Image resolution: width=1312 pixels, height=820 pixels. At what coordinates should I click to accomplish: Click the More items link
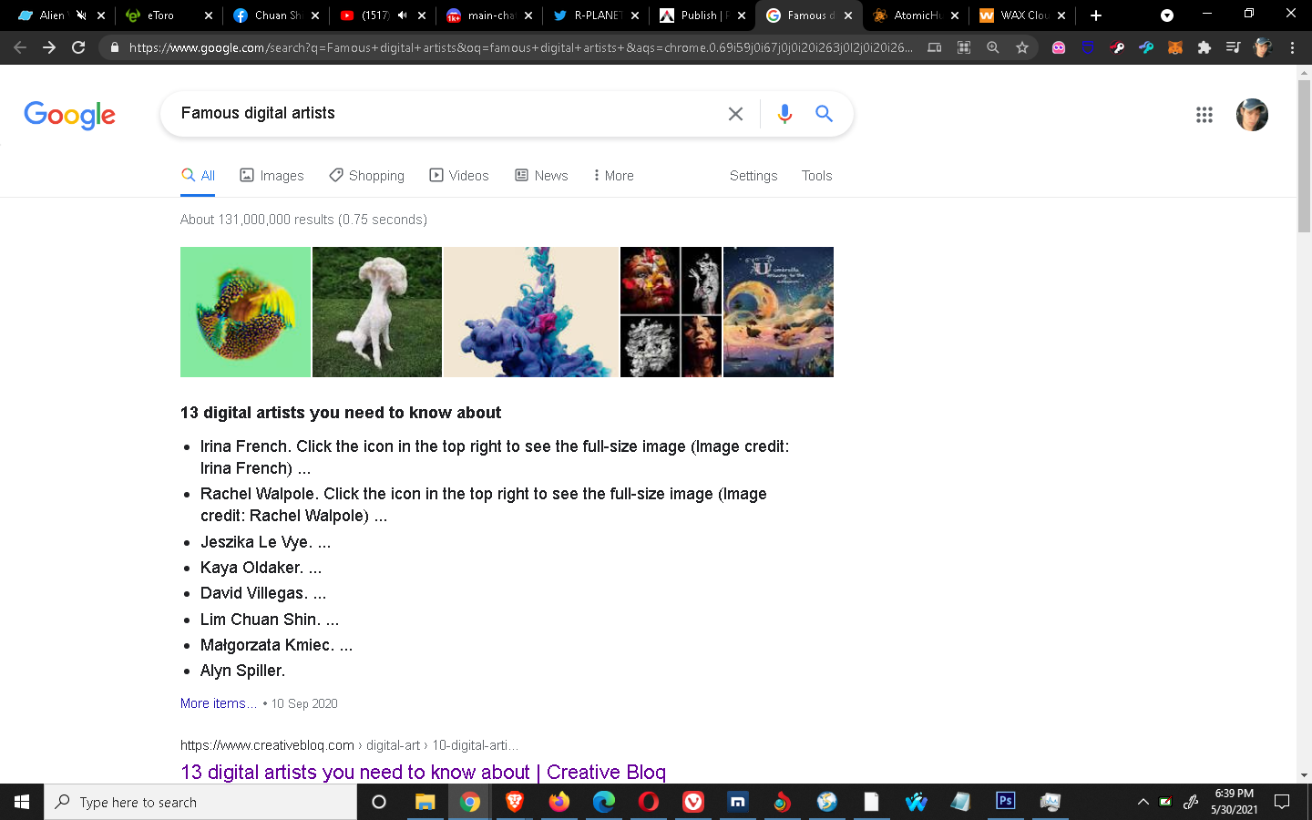tap(219, 703)
